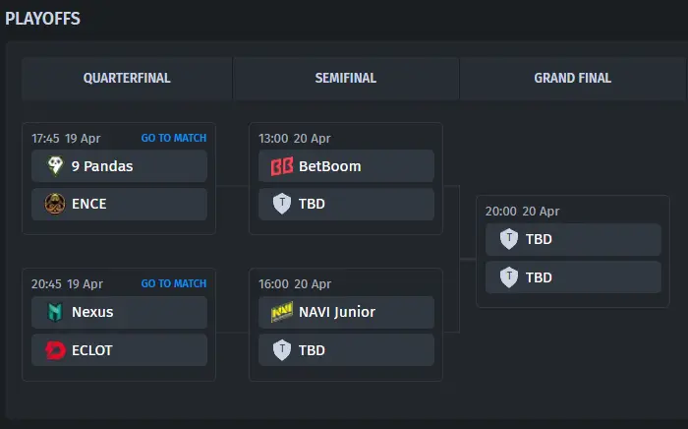Click the 9 Pandas team logo
The height and width of the screenshot is (429, 688).
point(55,166)
